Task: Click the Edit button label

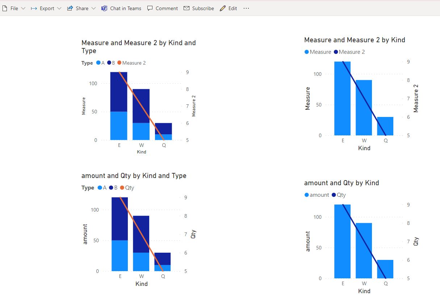Action: click(x=232, y=8)
